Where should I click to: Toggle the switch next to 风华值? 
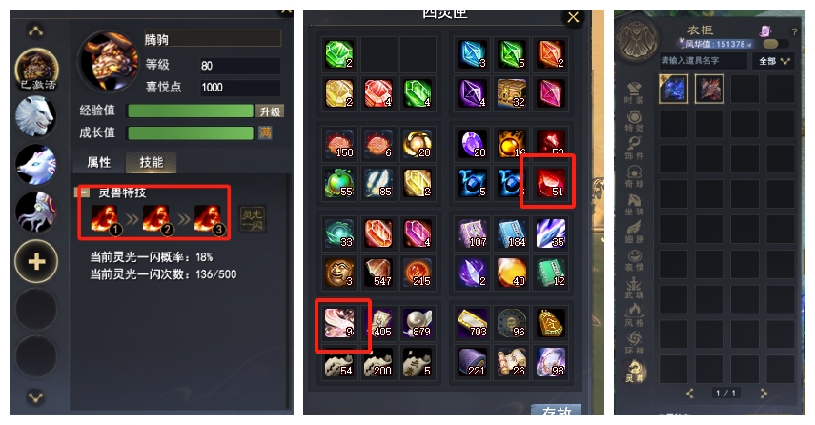point(771,44)
